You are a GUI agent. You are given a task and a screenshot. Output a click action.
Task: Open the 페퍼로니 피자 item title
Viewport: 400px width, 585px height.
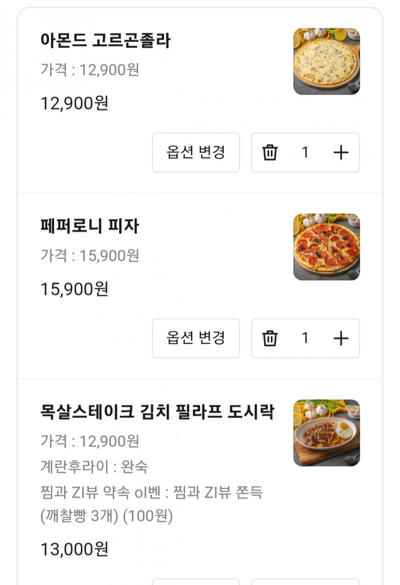(x=90, y=227)
